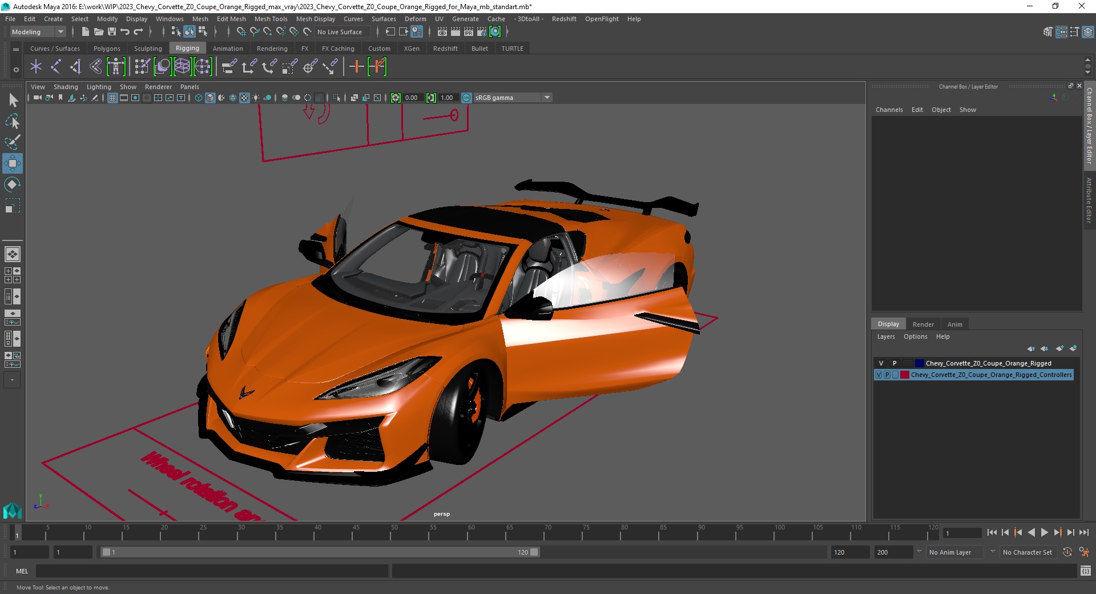This screenshot has height=594, width=1096.
Task: Toggle auto keyframe button
Action: (x=1067, y=552)
